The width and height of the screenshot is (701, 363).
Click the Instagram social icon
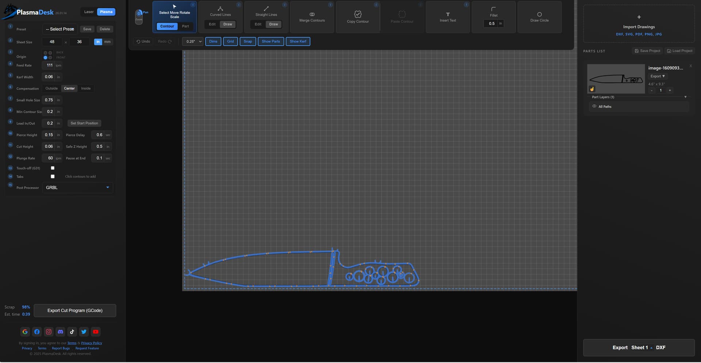(x=49, y=332)
